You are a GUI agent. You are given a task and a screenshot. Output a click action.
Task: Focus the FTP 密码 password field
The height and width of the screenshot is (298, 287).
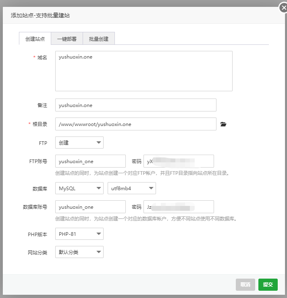coord(179,161)
